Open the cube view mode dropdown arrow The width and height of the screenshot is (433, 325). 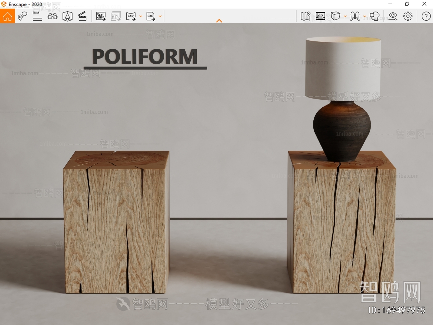(345, 16)
